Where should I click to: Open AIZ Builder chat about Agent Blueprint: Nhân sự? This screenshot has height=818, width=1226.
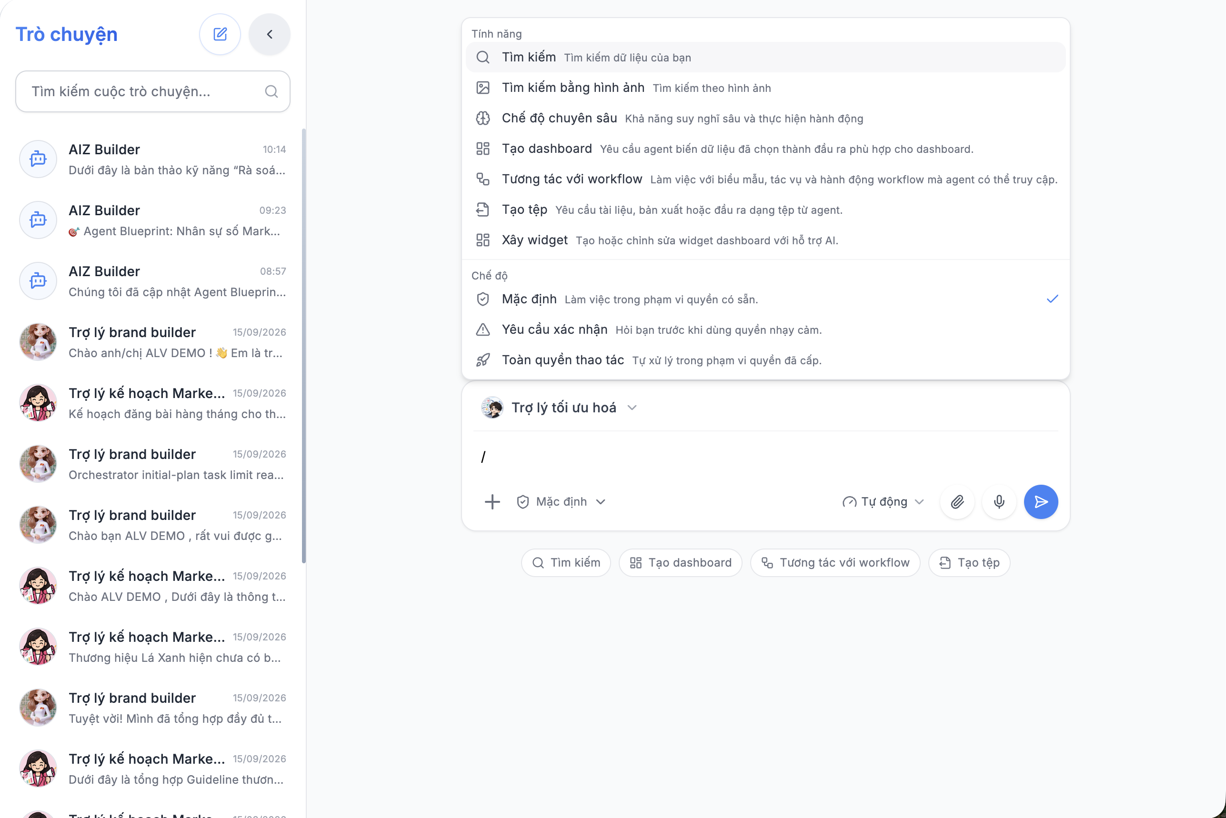click(x=152, y=220)
